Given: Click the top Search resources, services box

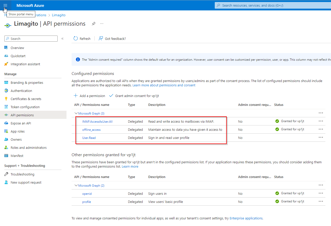Looking at the screenshot, I should click(x=273, y=5).
